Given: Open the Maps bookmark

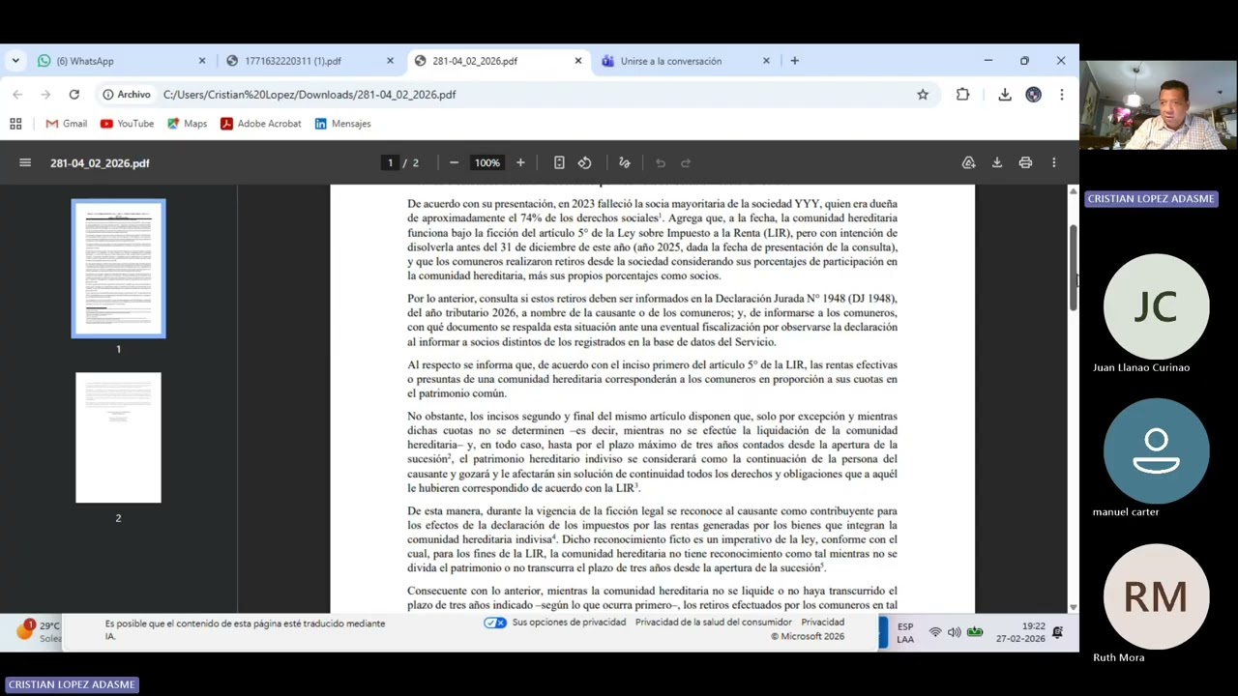Looking at the screenshot, I should pyautogui.click(x=187, y=123).
